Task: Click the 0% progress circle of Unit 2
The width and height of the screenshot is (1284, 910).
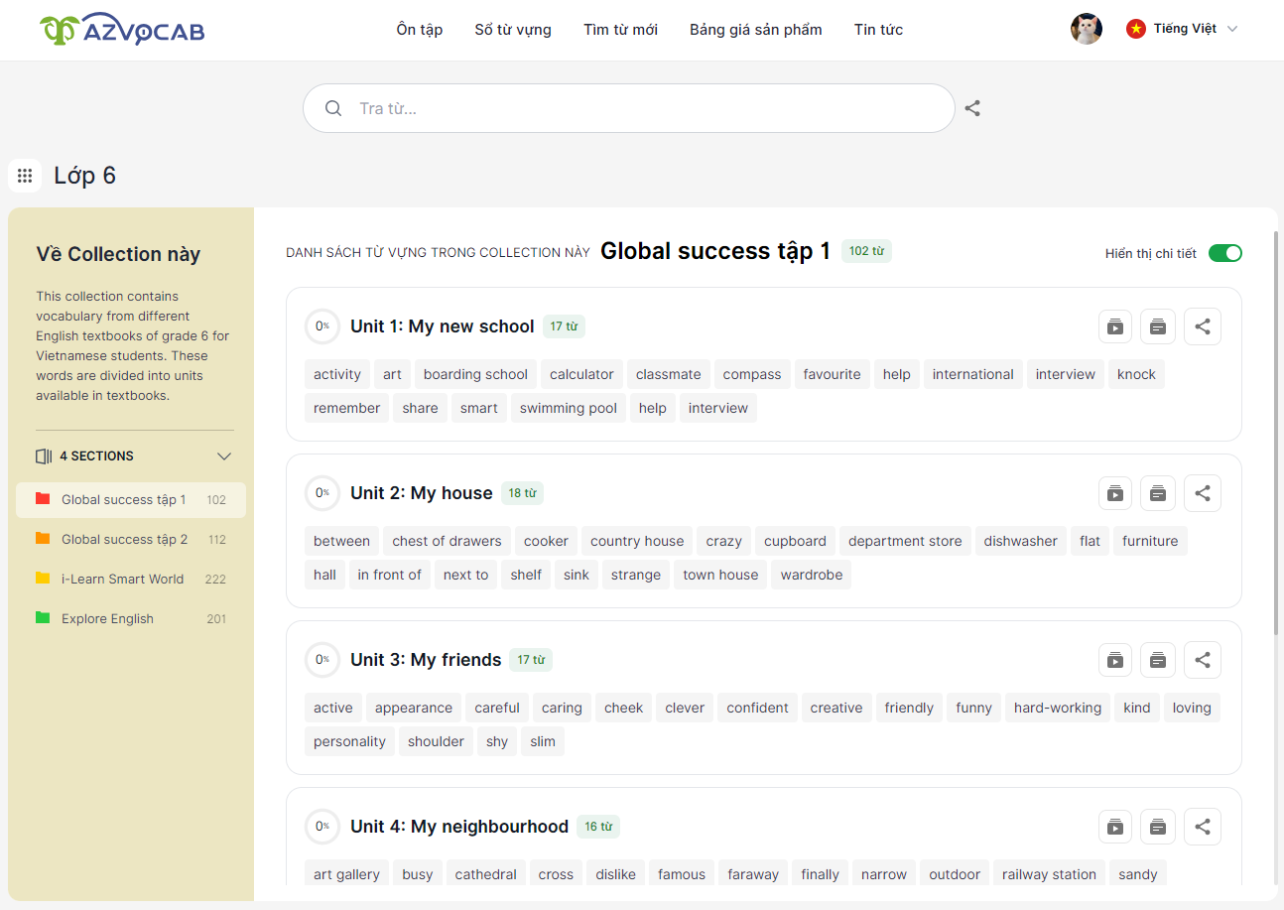Action: (x=322, y=493)
